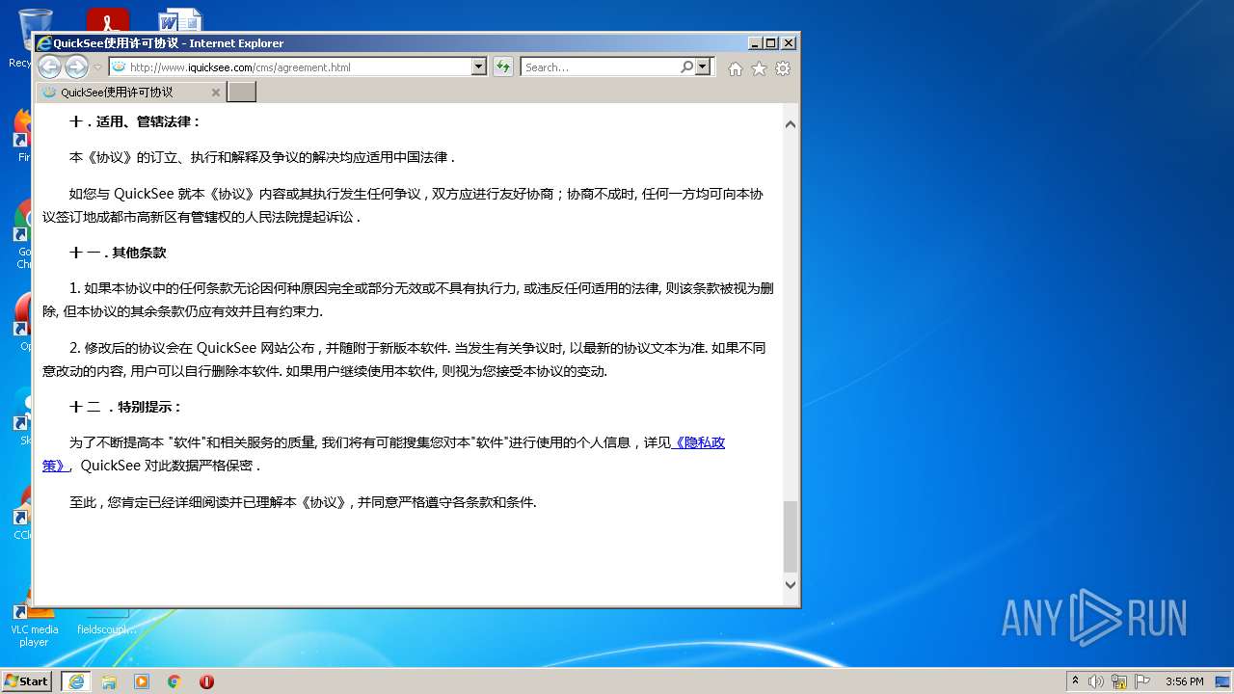1234x694 pixels.
Task: Open the search provider dropdown arrow
Action: coord(703,67)
